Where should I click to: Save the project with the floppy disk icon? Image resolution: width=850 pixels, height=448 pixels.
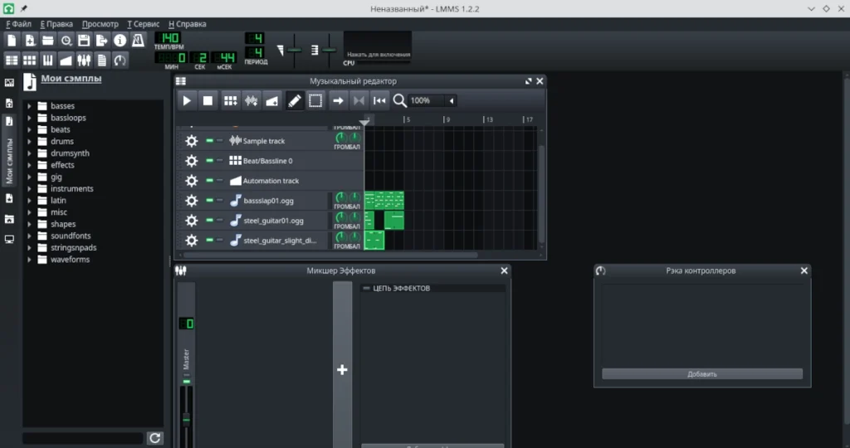84,40
